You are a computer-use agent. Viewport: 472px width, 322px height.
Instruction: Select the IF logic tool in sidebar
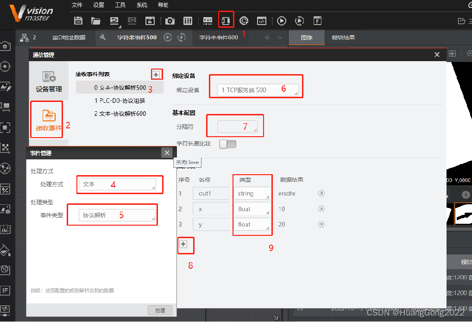(x=6, y=290)
